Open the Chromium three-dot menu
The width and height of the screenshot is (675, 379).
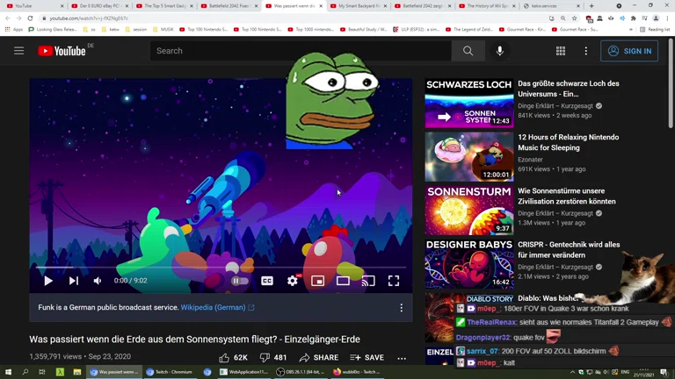[667, 18]
